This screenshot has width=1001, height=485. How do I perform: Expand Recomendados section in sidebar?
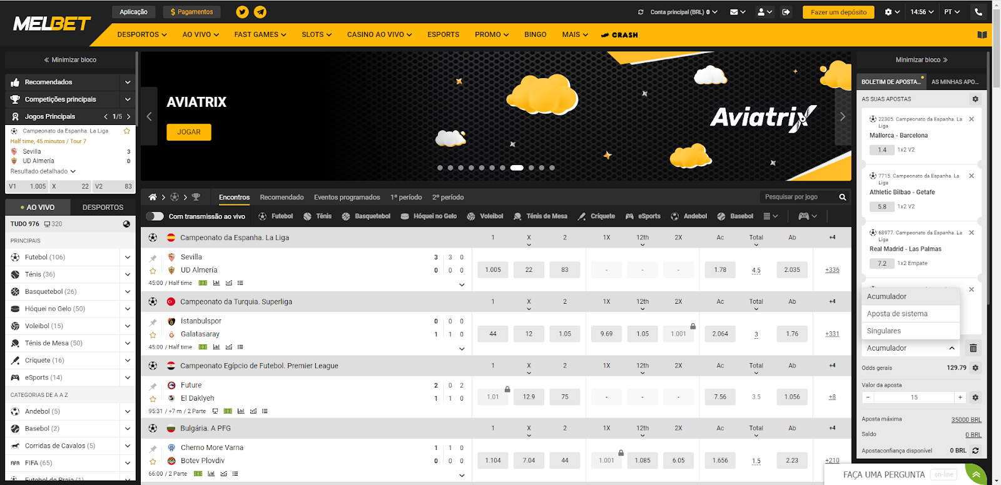point(128,82)
